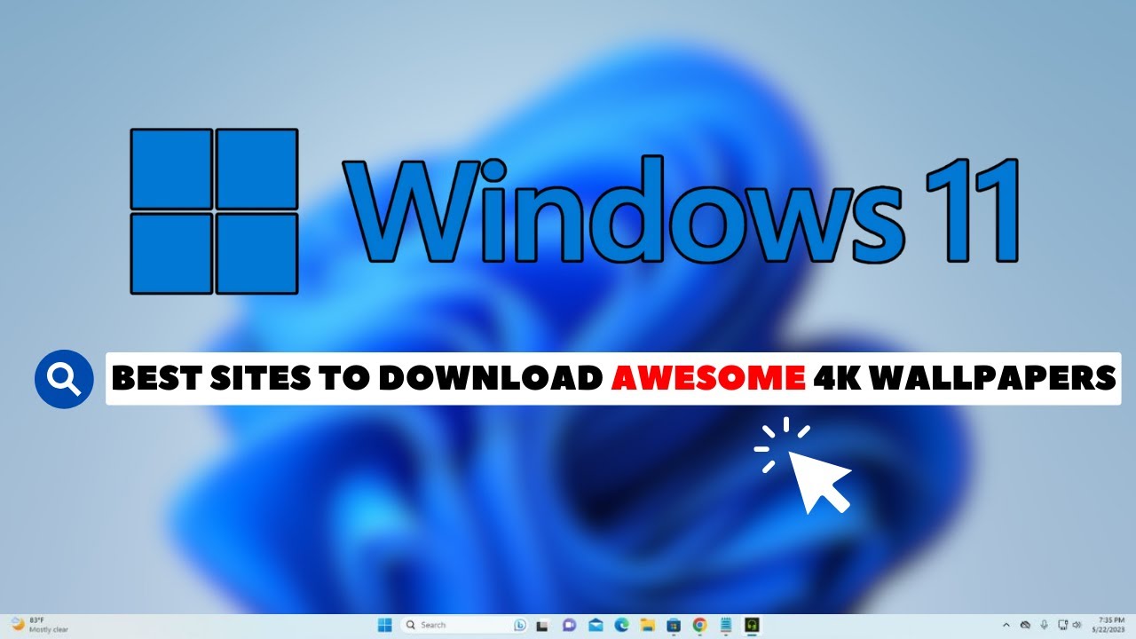Expand hidden system tray icons chevron

1006,625
